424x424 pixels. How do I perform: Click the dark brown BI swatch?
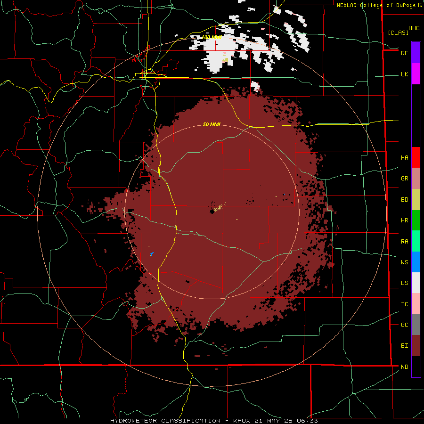click(x=416, y=346)
